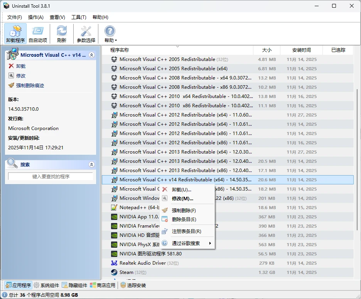Open 参数选择 settings icon
Screen dimensions: 361x299
(x=86, y=33)
